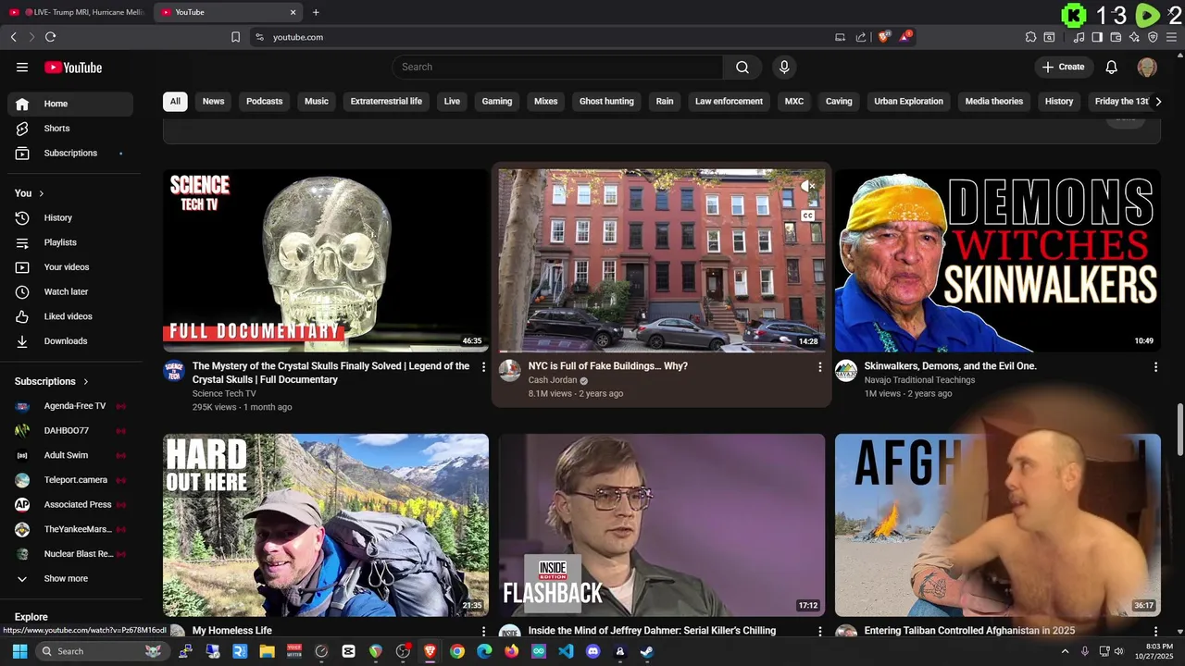Image resolution: width=1185 pixels, height=666 pixels.
Task: Open Skinwalkers, Demons, and the Evil One title
Action: 951,366
